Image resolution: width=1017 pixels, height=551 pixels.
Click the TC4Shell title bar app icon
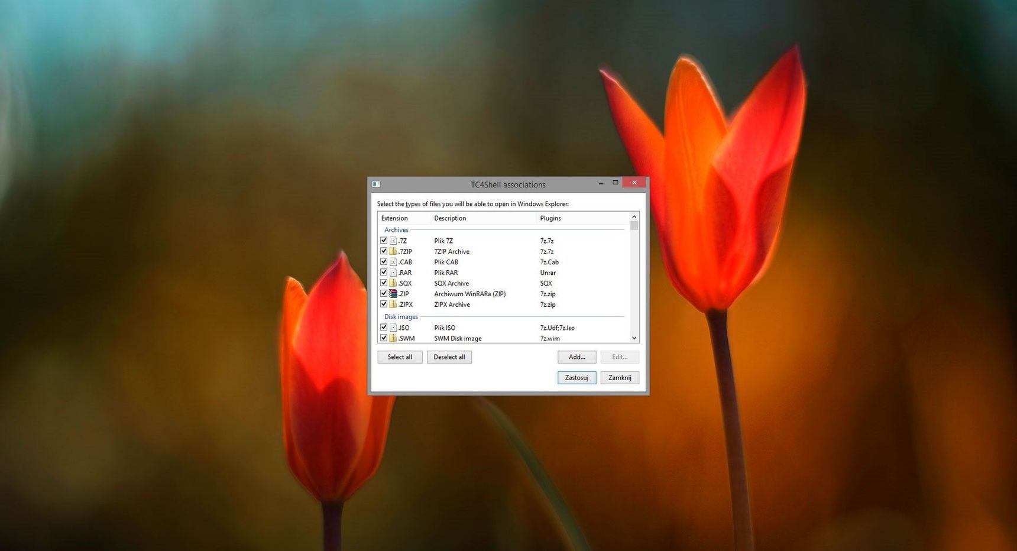(x=376, y=184)
